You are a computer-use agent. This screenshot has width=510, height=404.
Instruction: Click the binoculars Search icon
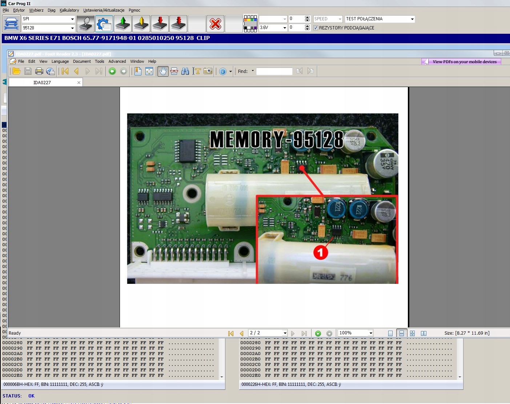(x=185, y=71)
